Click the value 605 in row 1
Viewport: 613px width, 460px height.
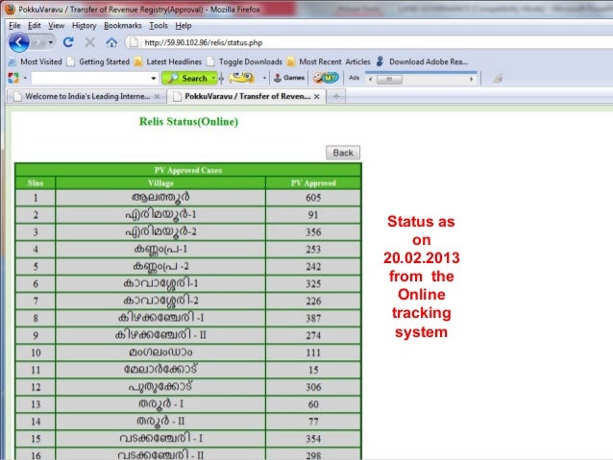(x=313, y=198)
